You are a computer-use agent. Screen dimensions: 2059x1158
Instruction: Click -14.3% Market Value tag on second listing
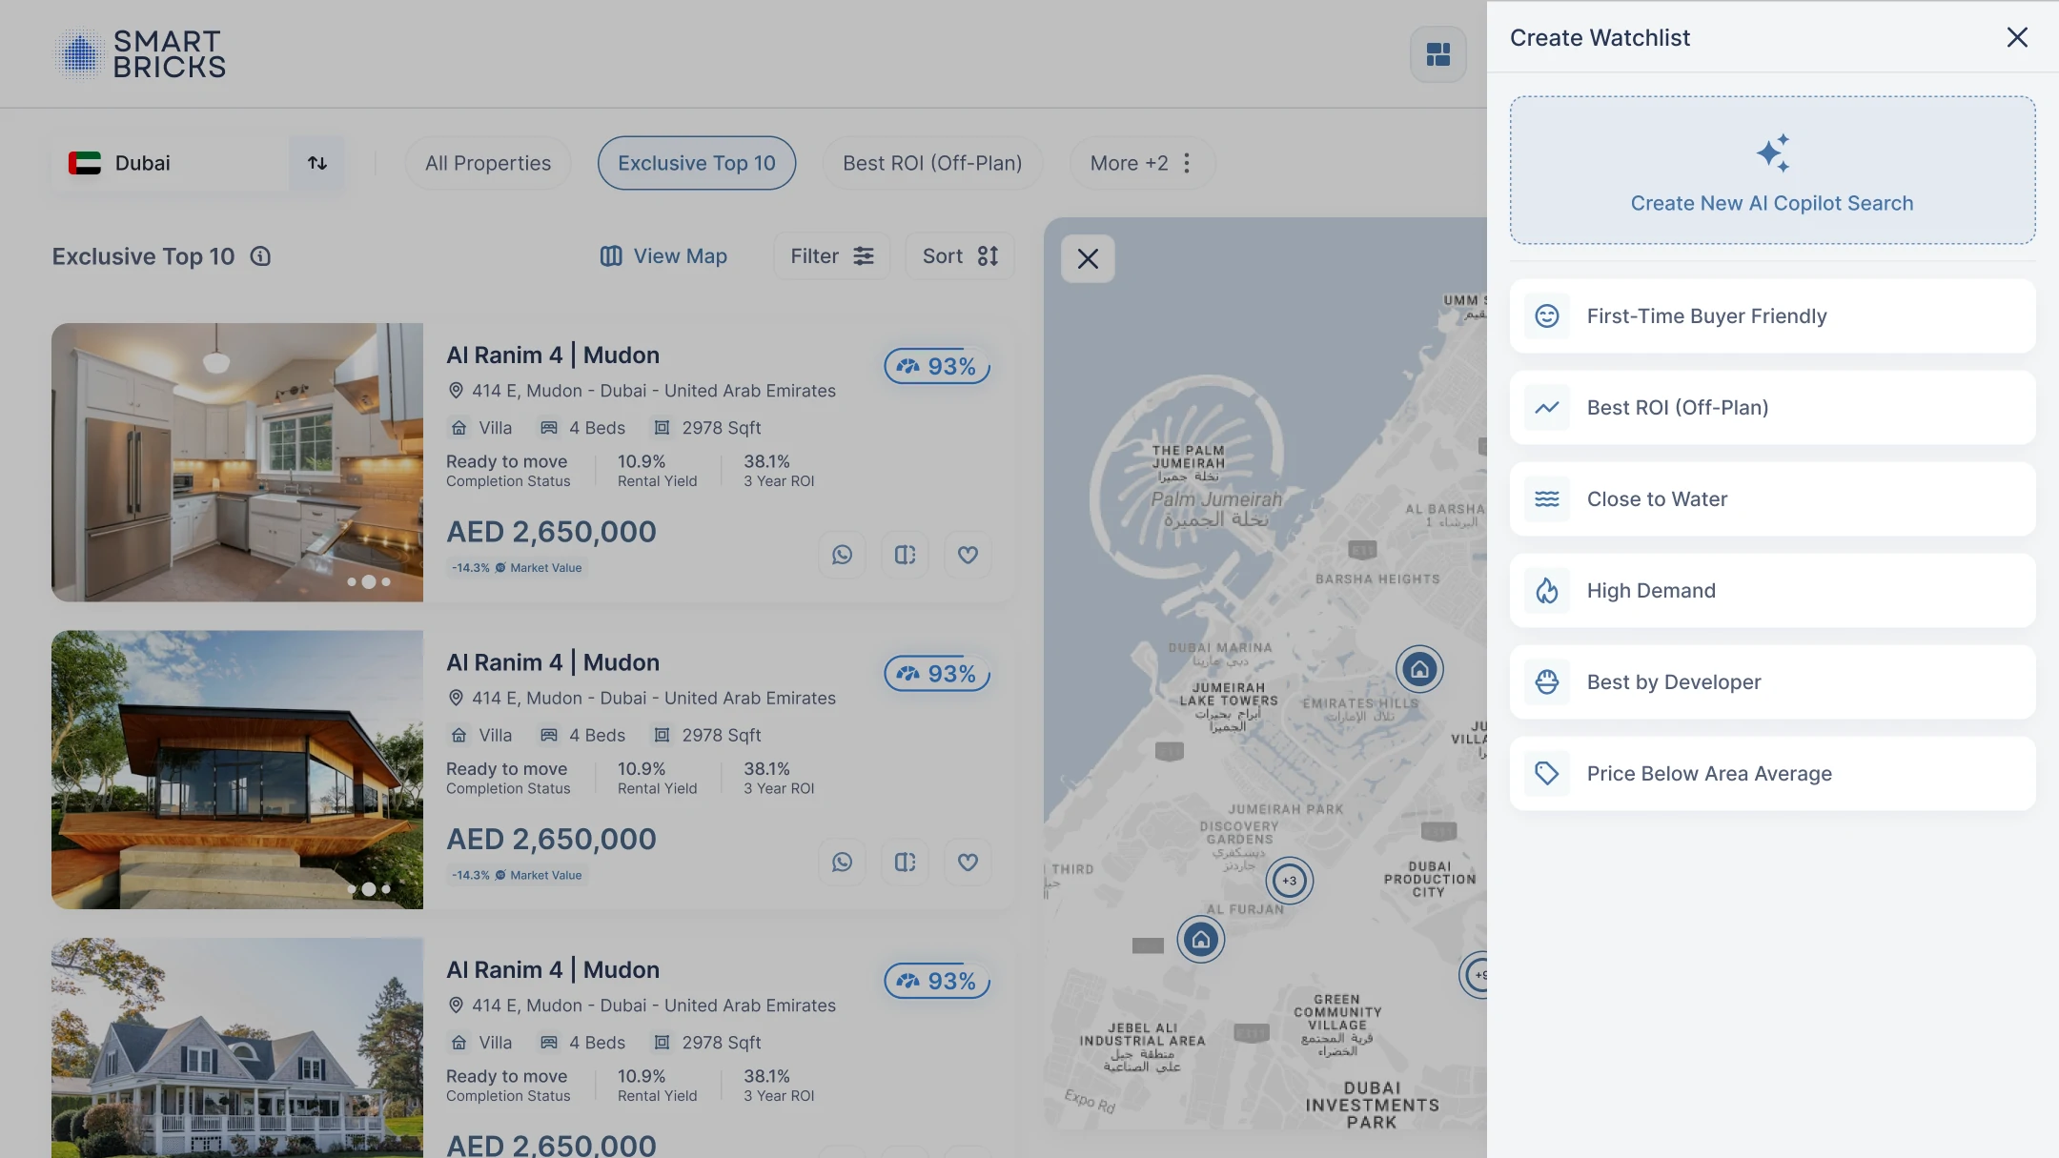point(517,876)
